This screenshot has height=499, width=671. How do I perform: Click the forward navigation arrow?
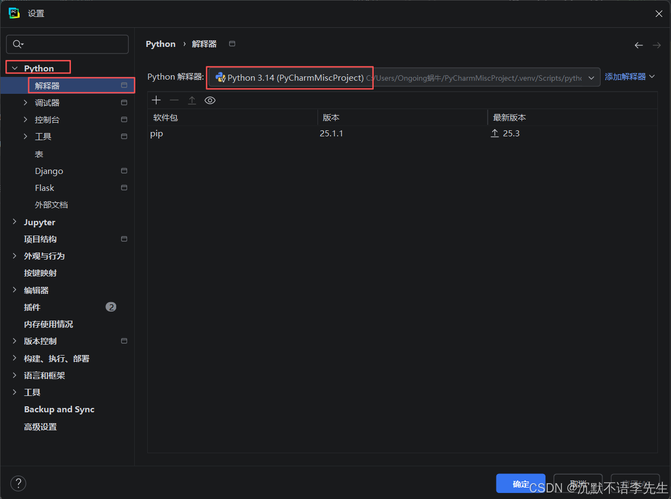coord(657,45)
